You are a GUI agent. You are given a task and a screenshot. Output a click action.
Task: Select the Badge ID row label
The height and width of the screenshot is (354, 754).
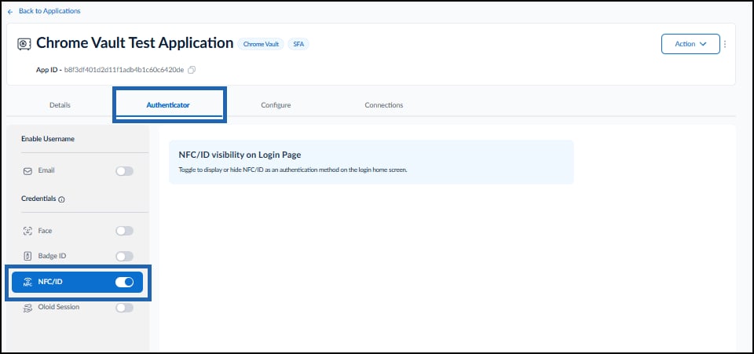coord(52,256)
